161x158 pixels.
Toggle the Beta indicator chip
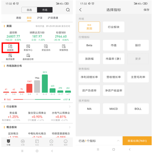coord(89,45)
